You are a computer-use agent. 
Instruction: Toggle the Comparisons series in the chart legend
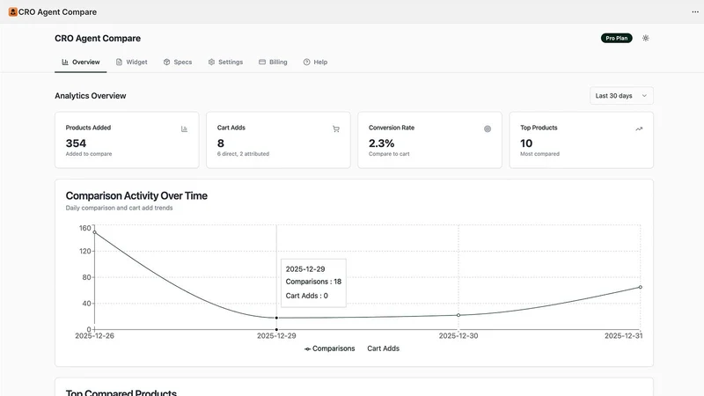329,348
